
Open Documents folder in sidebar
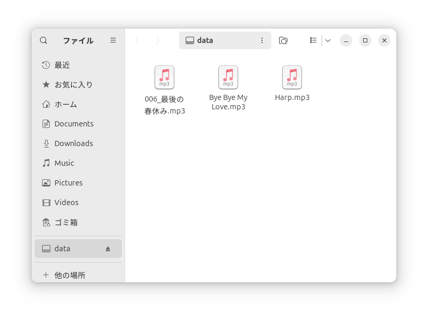click(x=74, y=124)
